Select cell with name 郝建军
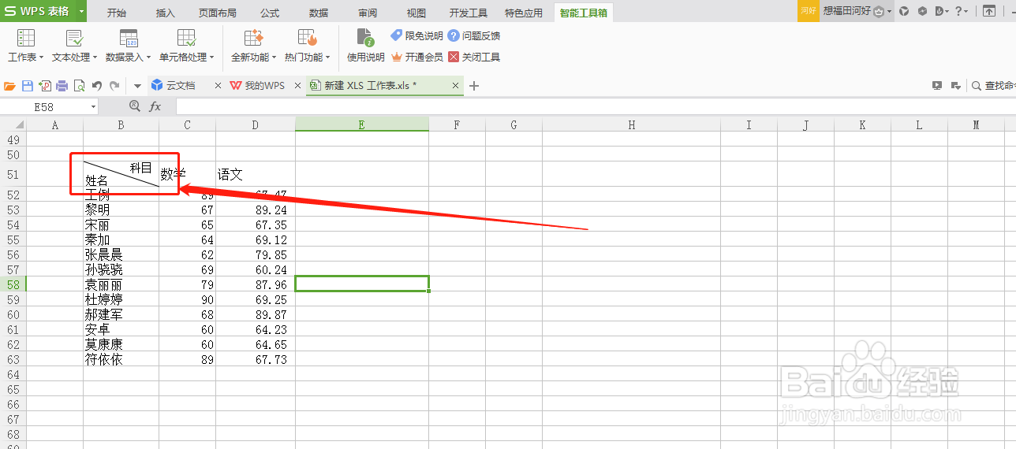 pos(121,315)
